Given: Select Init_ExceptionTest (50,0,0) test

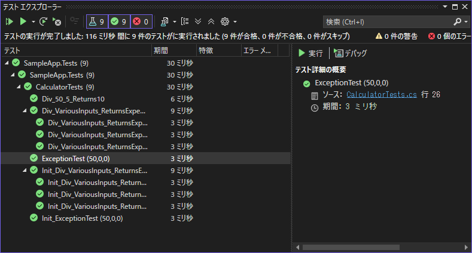Looking at the screenshot, I should 146,218.
